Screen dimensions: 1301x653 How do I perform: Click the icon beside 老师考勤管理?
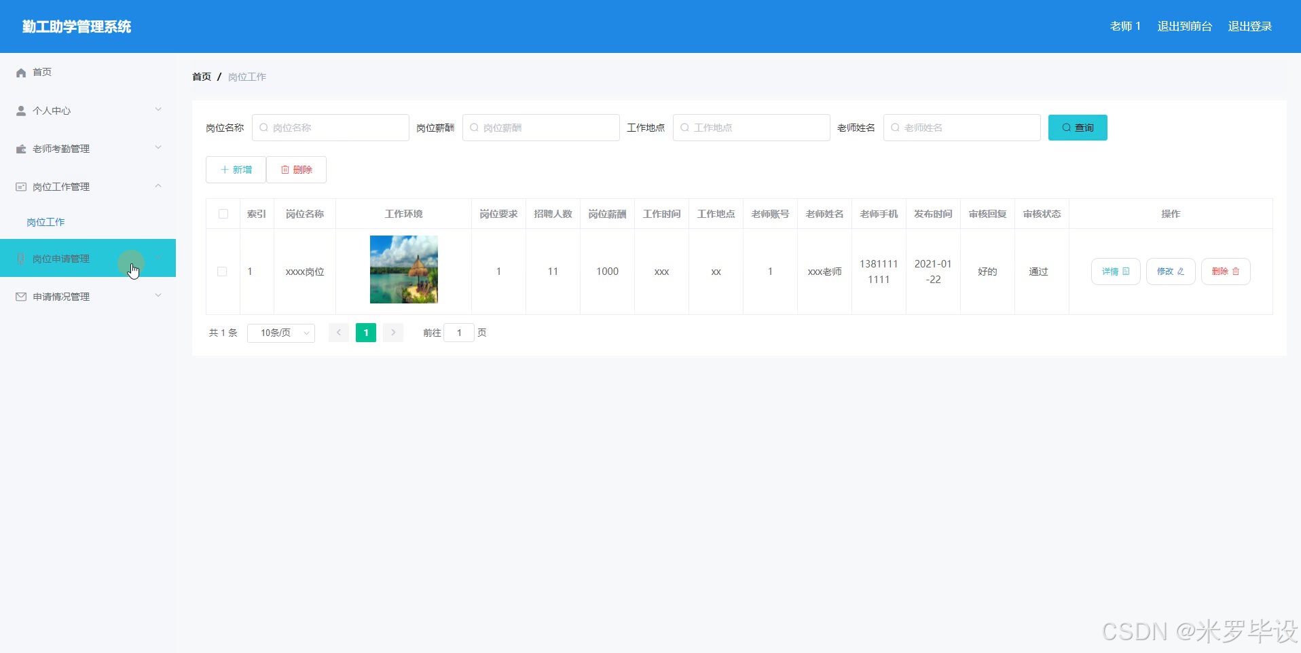(21, 149)
